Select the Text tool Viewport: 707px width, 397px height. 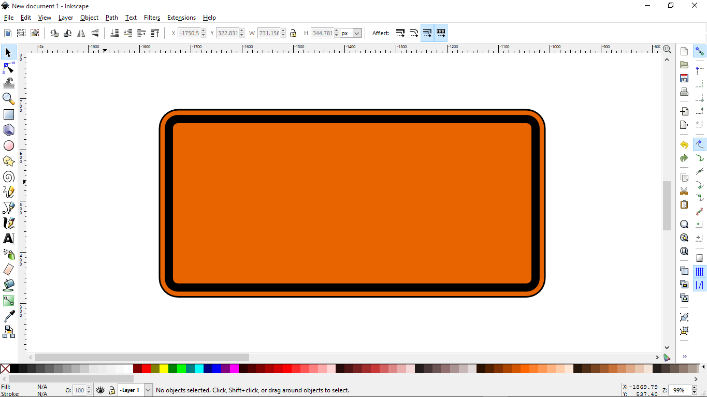coord(8,239)
